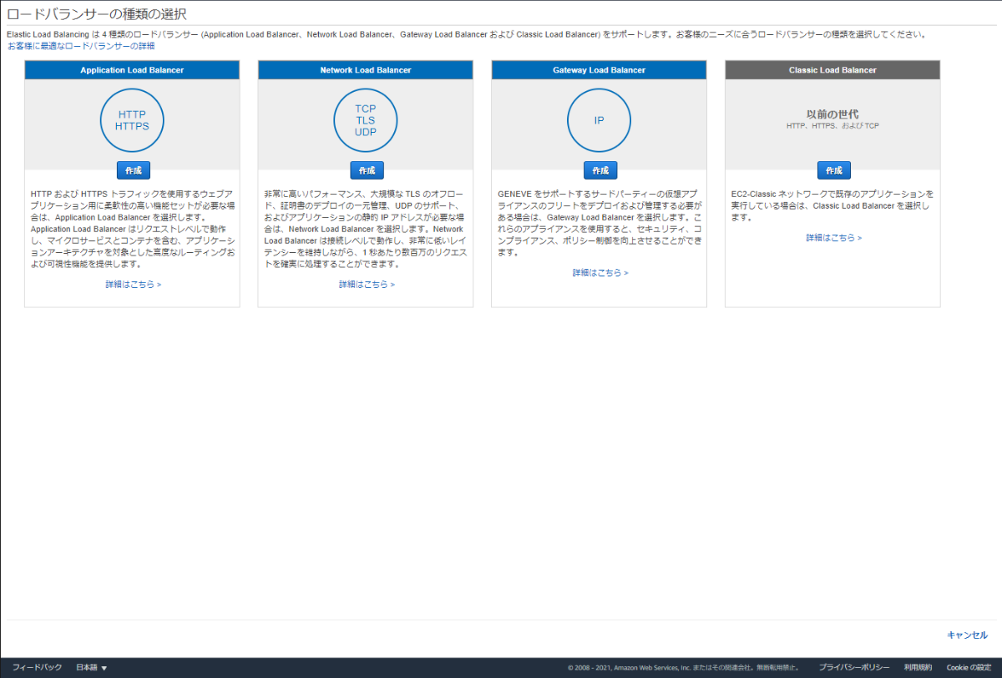Open the 日本語 language dropdown
Viewport: 1002px width, 678px height.
(91, 667)
